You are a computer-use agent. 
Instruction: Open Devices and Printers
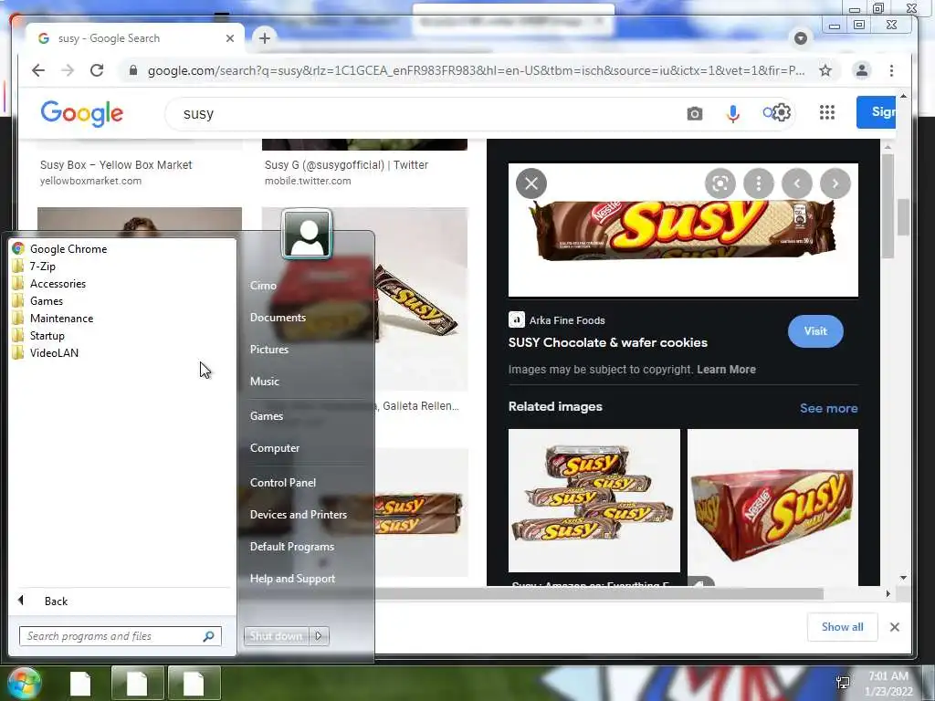(x=299, y=515)
